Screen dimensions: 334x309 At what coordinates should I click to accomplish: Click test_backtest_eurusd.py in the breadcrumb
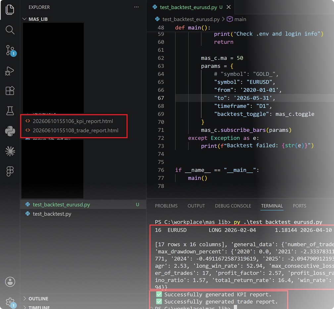click(x=191, y=19)
